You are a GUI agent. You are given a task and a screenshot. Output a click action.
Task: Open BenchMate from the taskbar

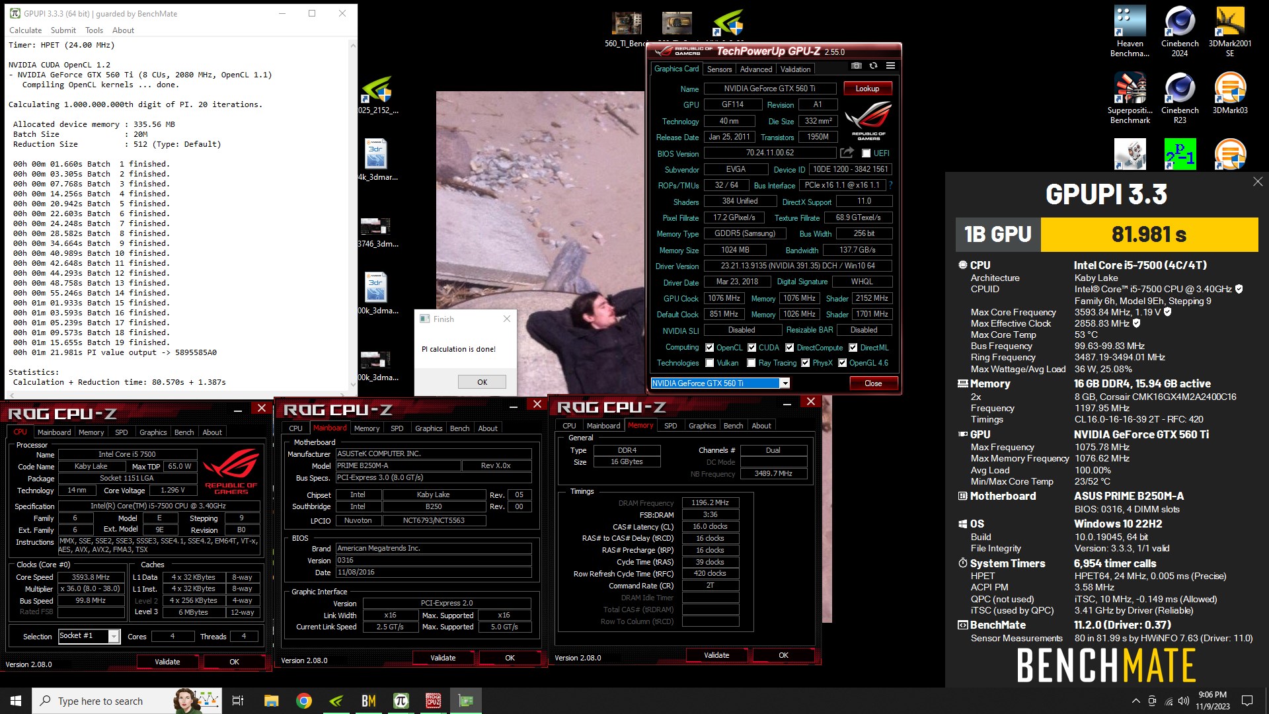tap(369, 701)
